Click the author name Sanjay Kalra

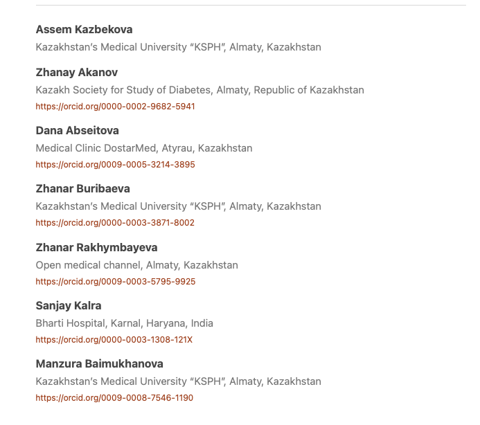point(69,305)
